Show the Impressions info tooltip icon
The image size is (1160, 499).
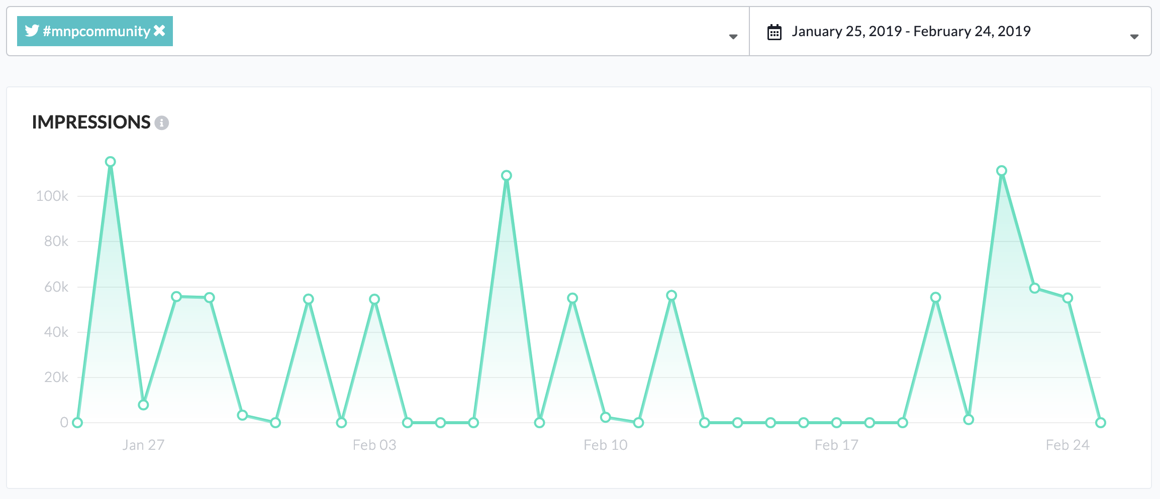coord(161,122)
